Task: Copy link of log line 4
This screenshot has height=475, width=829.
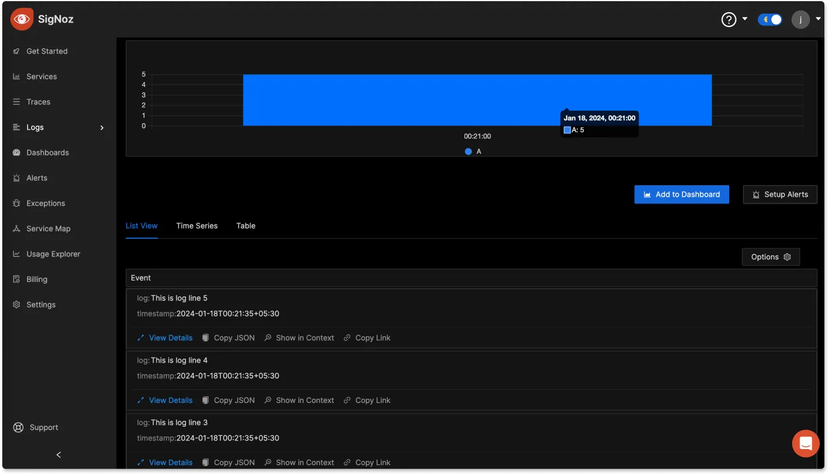Action: [367, 400]
